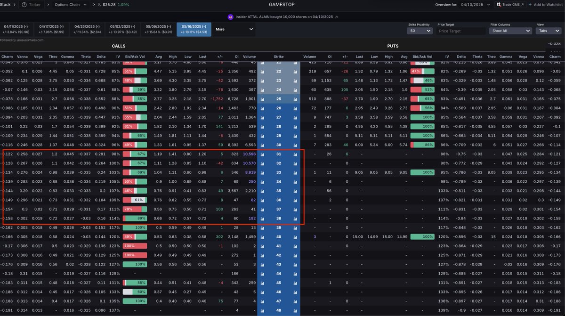565x316 pixels.
Task: Open puts-side chart icon for strike 47
Action: click(295, 301)
